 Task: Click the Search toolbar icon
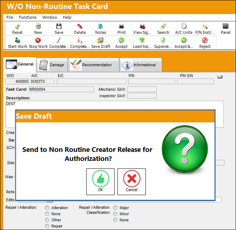[163, 29]
